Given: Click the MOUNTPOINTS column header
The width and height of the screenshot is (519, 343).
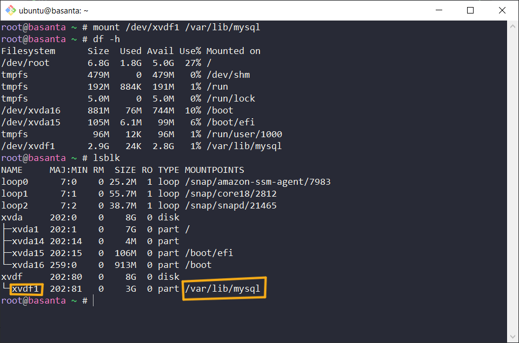Looking at the screenshot, I should point(214,170).
